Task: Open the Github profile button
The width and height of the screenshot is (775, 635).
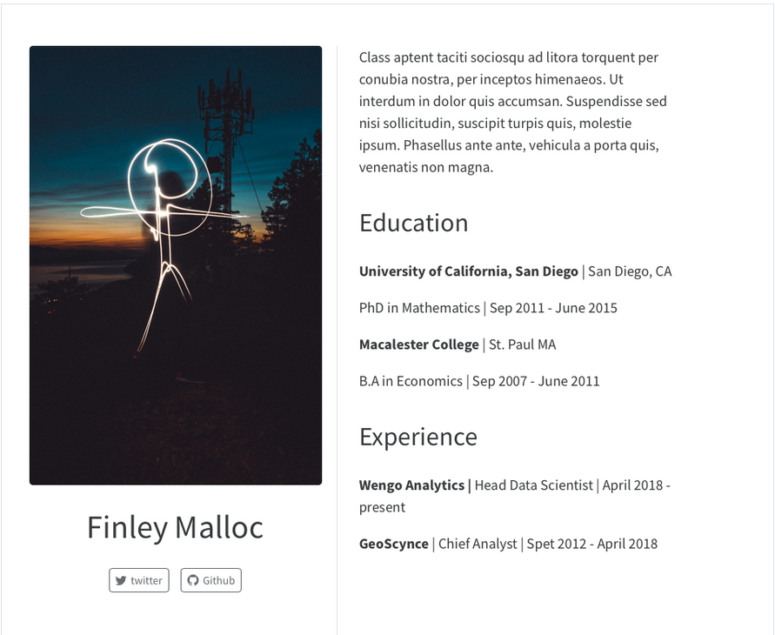Action: 211,580
